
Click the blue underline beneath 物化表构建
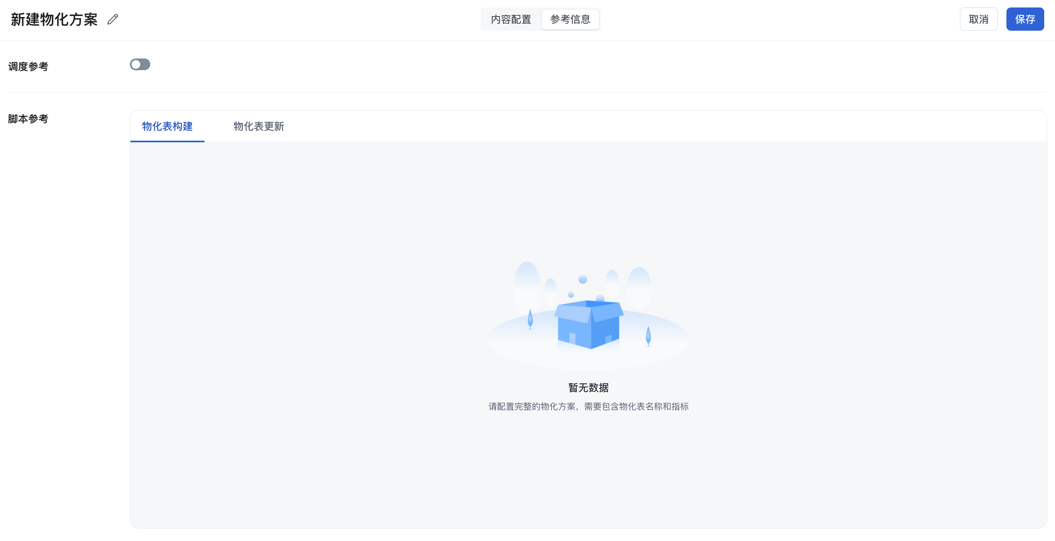coord(167,141)
